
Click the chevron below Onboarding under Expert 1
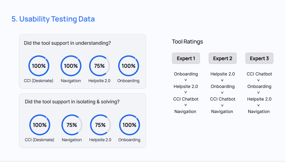pos(186,80)
